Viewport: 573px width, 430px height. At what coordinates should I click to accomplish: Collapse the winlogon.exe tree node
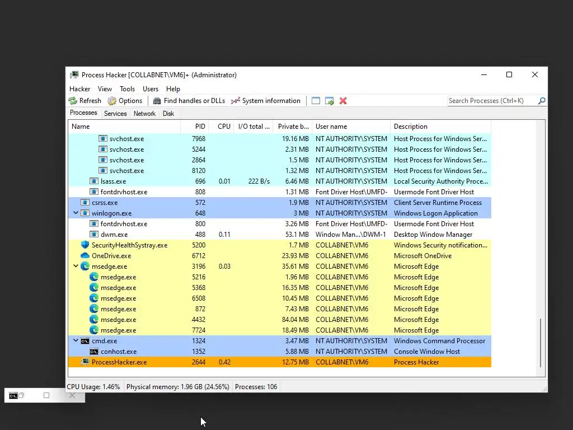point(76,213)
